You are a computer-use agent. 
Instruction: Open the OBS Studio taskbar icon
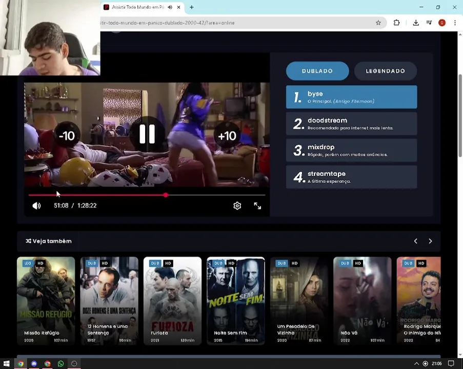tap(74, 363)
